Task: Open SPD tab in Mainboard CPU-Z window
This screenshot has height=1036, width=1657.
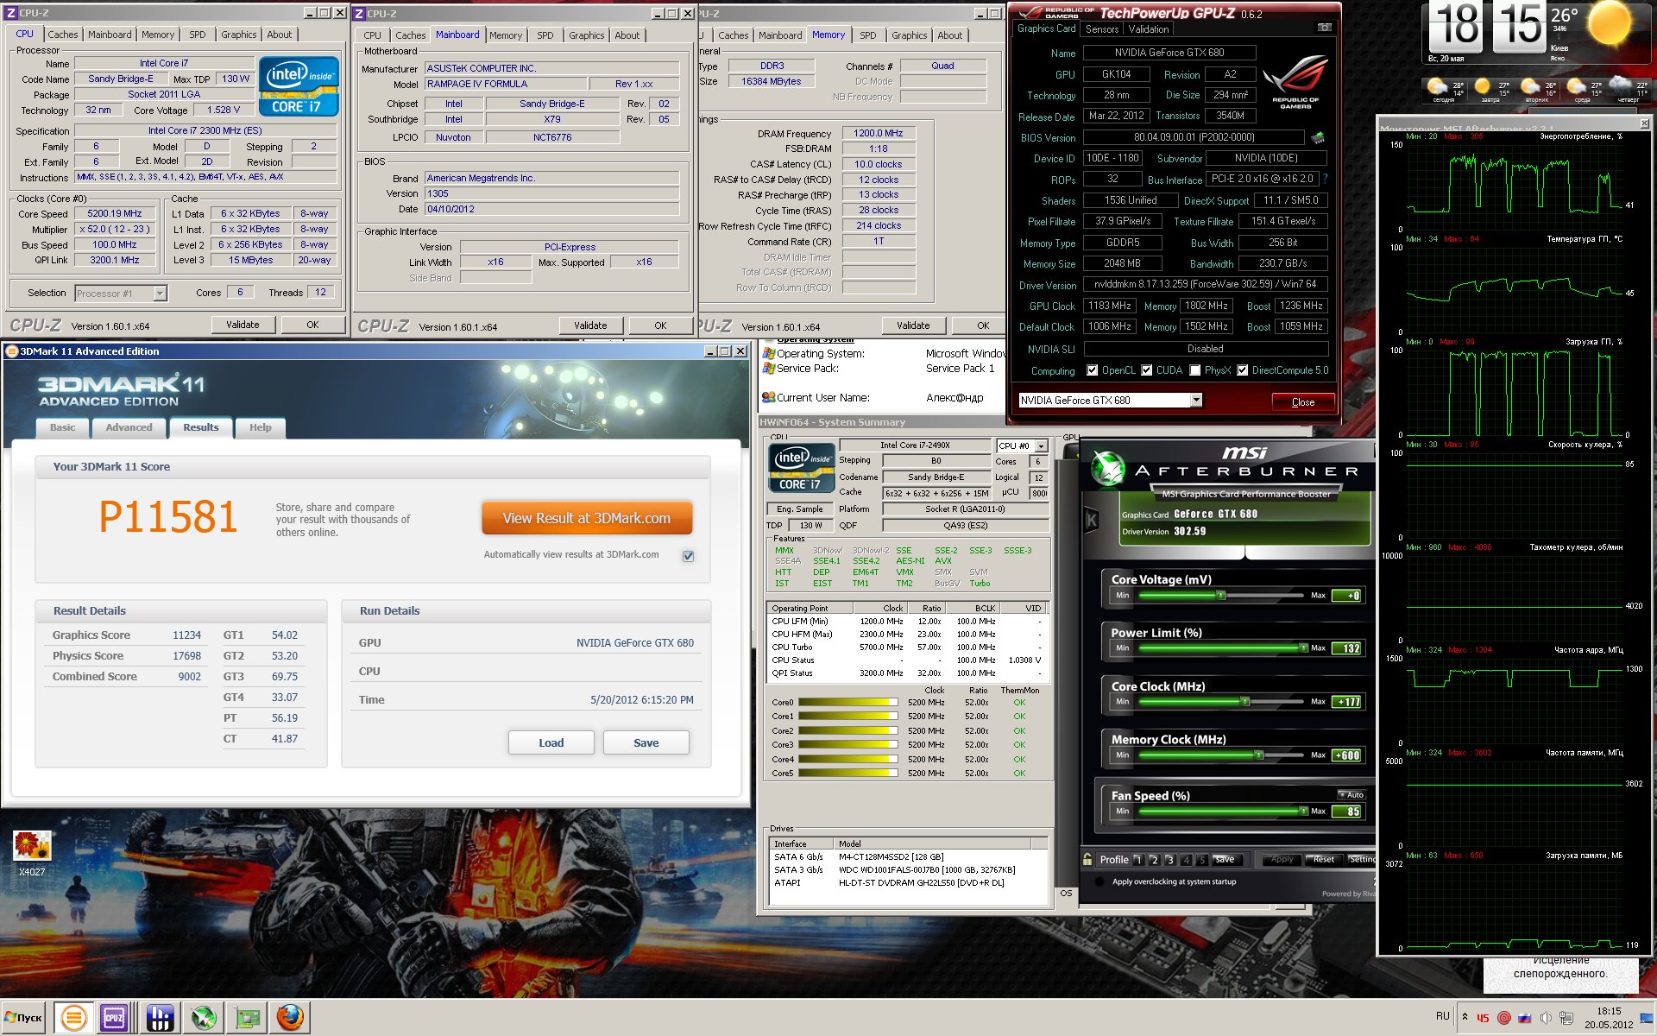Action: point(545,35)
